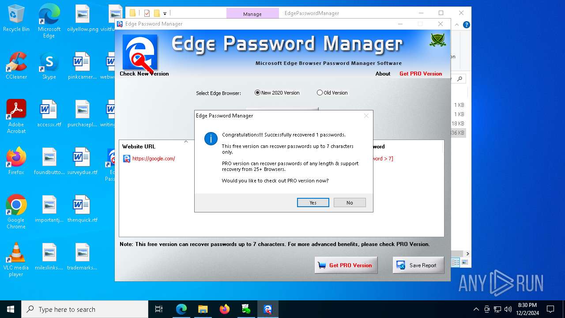Image resolution: width=565 pixels, height=318 pixels.
Task: Select Microsoft Edge desktop shortcut
Action: [49, 21]
